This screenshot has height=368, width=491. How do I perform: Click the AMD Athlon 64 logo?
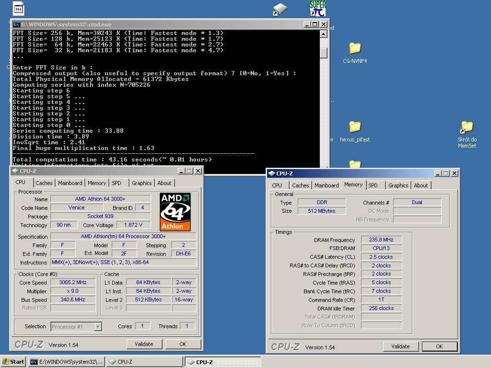[x=175, y=212]
